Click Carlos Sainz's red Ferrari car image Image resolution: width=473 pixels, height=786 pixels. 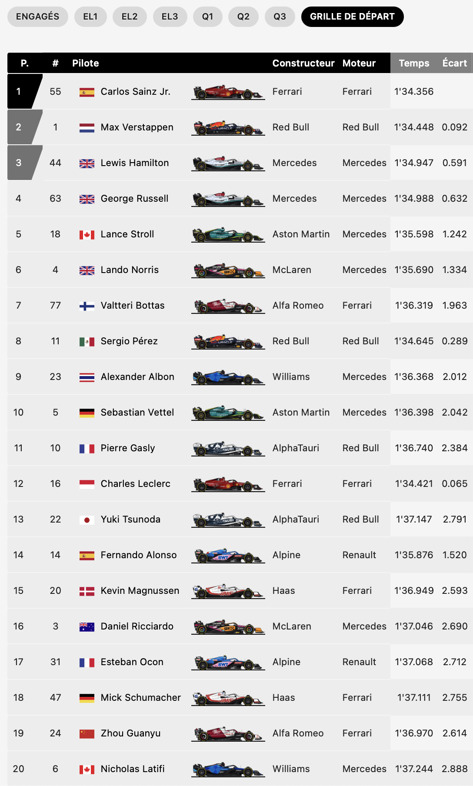[x=228, y=92]
